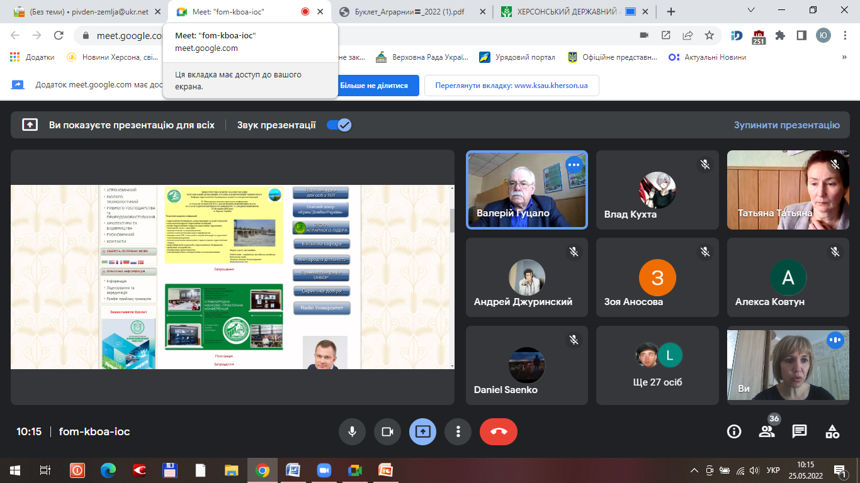Bookmark this page star icon
Image resolution: width=860 pixels, height=483 pixels.
click(x=710, y=35)
